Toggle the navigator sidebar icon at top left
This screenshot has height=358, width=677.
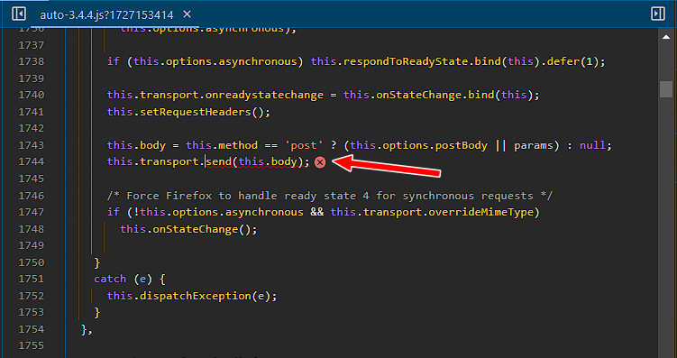click(x=19, y=14)
